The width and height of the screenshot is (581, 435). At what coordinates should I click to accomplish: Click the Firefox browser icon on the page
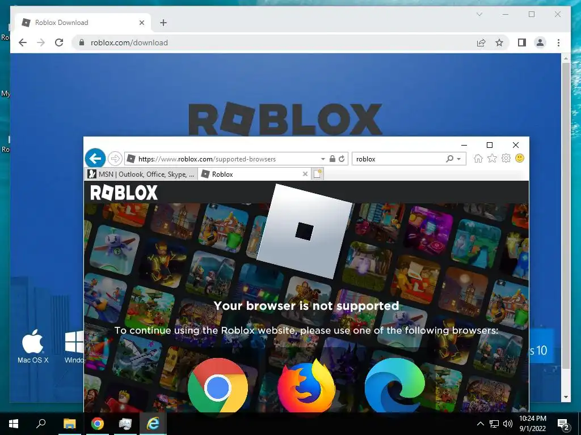[x=306, y=385]
